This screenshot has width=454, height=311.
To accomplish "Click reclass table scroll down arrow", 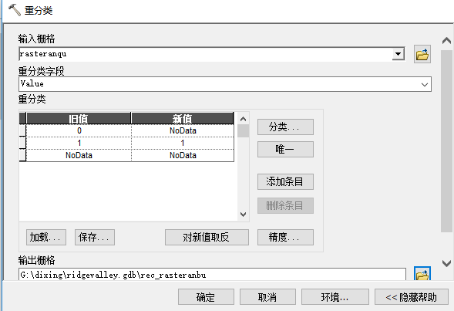I will 244,215.
